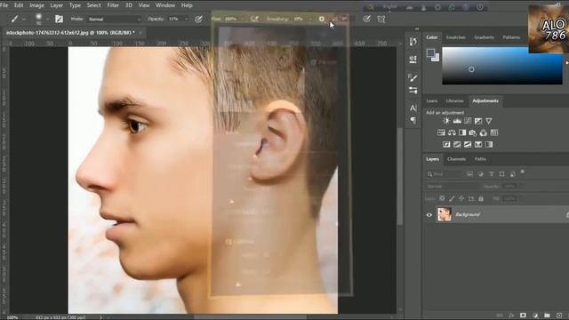Expand the Opacity slider dropdown arrow
569x320 pixels.
pos(186,19)
